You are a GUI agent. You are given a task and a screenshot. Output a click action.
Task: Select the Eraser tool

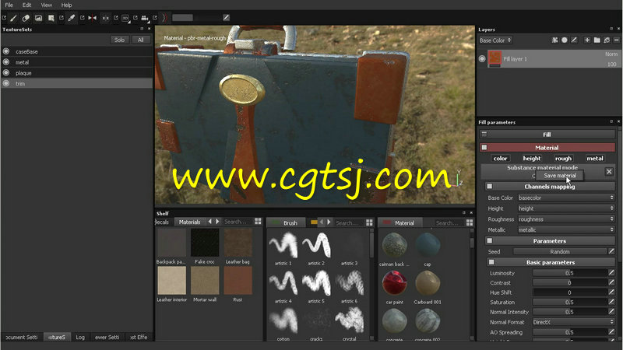pyautogui.click(x=26, y=18)
